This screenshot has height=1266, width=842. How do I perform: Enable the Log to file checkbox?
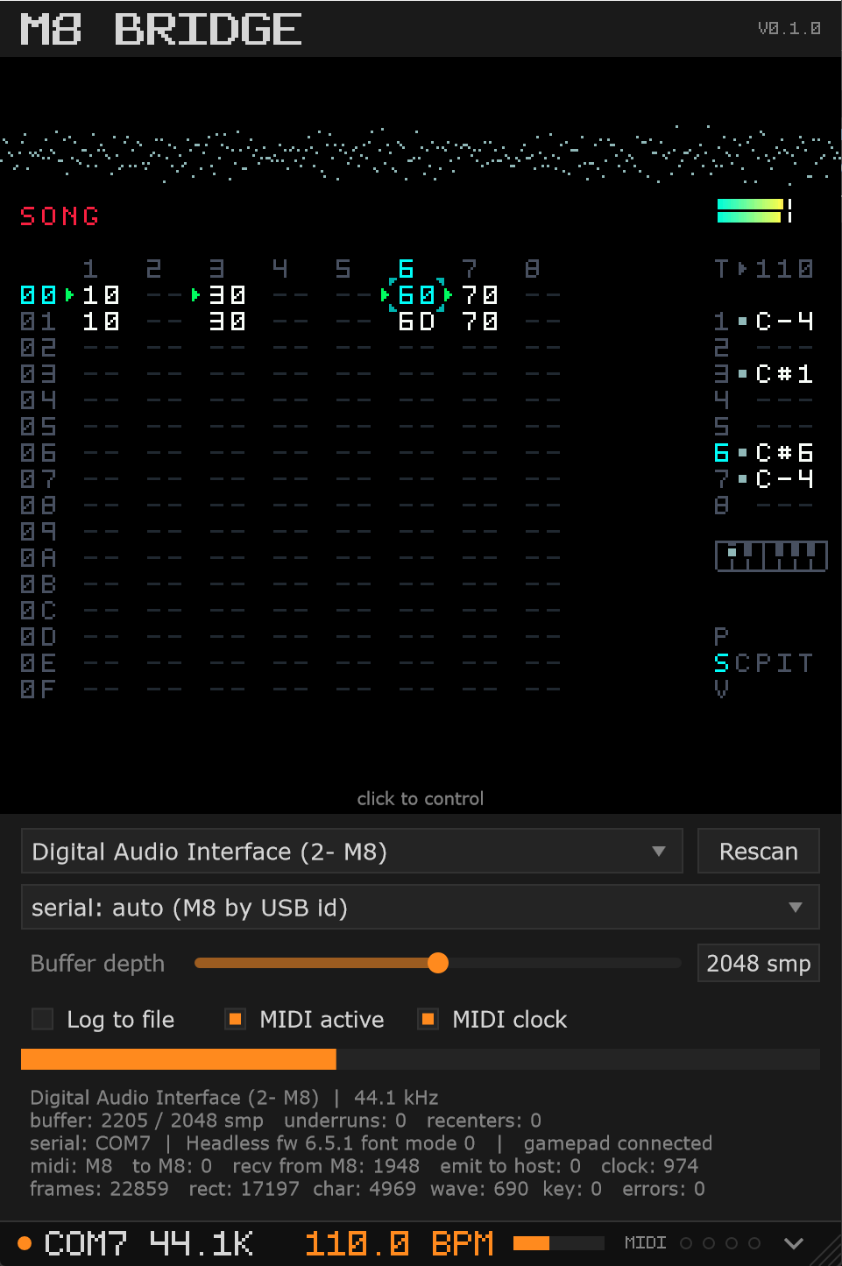point(42,1019)
